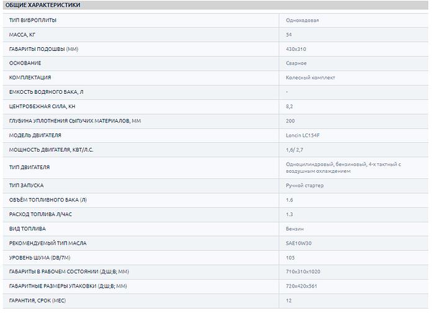
Task: Click the РАСХОД ТОПЛИВА Л/ЧАС label
Action: click(41, 214)
